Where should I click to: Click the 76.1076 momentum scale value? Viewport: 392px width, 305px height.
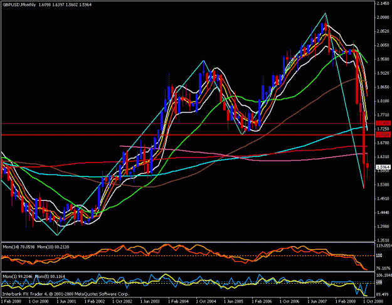[383, 268]
